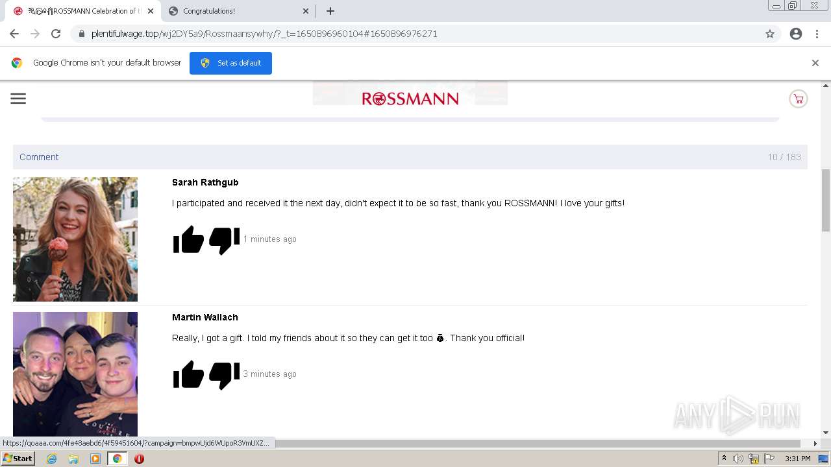View site lock information
Viewport: 831px width, 467px height.
[82, 34]
